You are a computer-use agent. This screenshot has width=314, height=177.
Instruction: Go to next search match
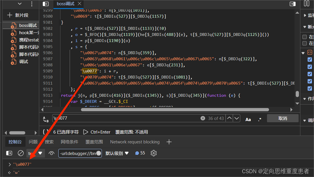coord(237,118)
